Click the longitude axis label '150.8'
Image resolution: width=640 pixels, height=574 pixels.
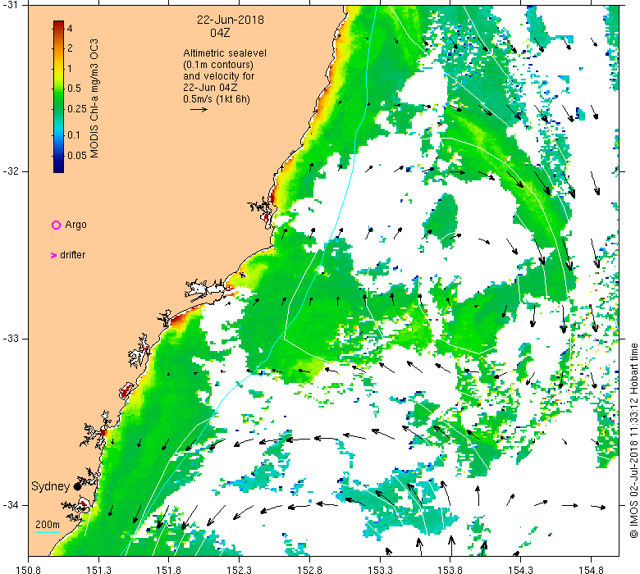[x=28, y=569]
